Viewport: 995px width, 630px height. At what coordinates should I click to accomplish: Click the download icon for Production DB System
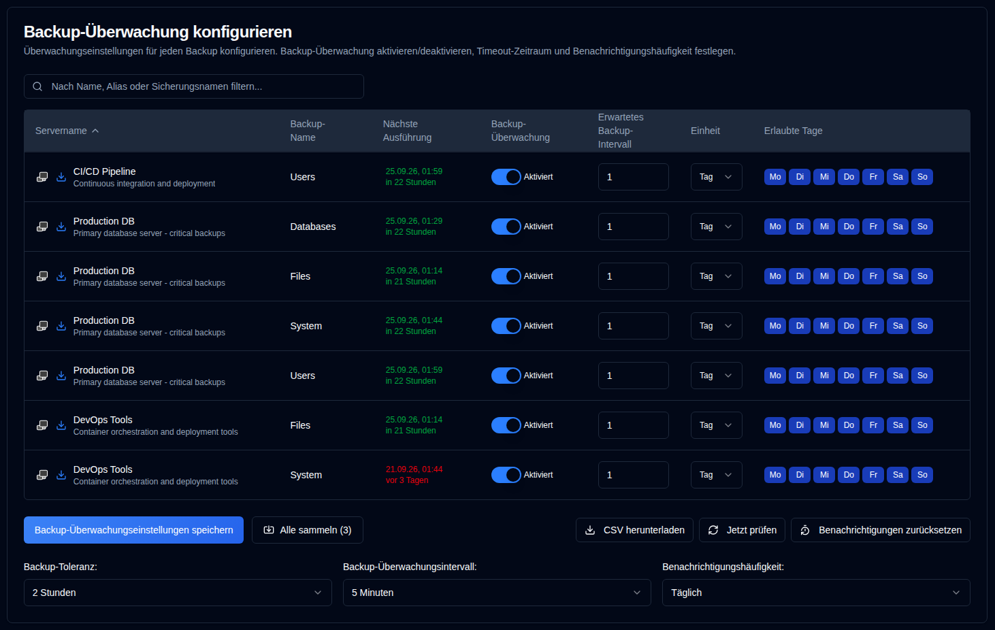pos(61,326)
